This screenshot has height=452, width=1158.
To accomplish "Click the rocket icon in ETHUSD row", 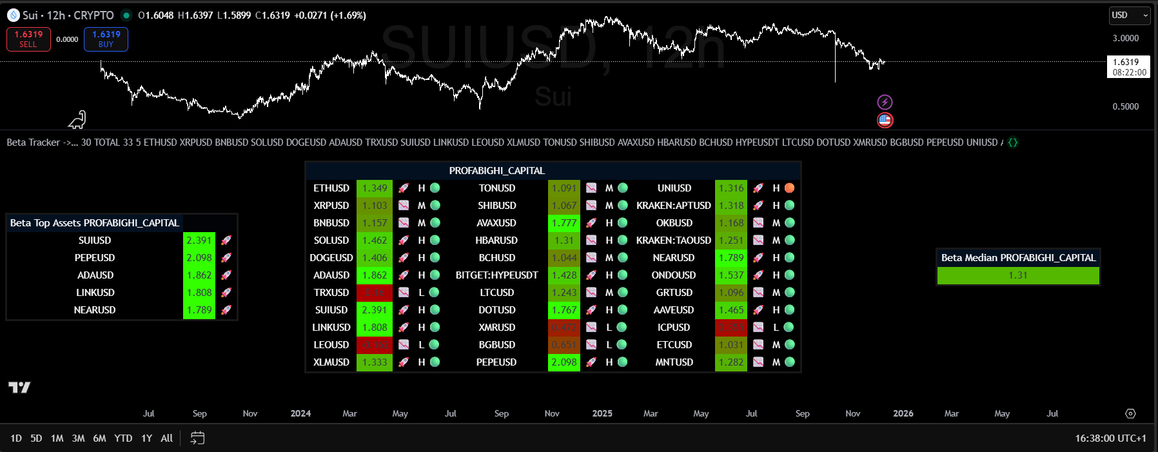I will [404, 188].
